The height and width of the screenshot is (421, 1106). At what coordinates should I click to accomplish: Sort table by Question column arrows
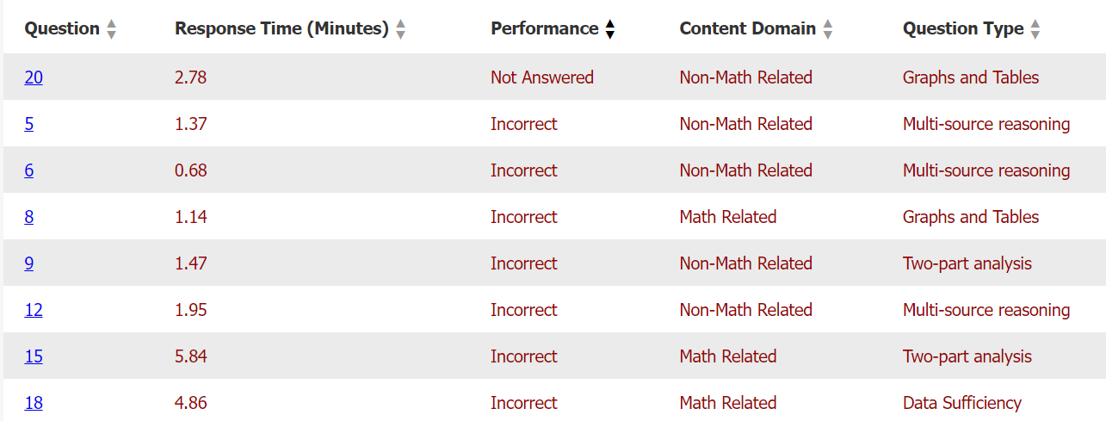pyautogui.click(x=111, y=29)
